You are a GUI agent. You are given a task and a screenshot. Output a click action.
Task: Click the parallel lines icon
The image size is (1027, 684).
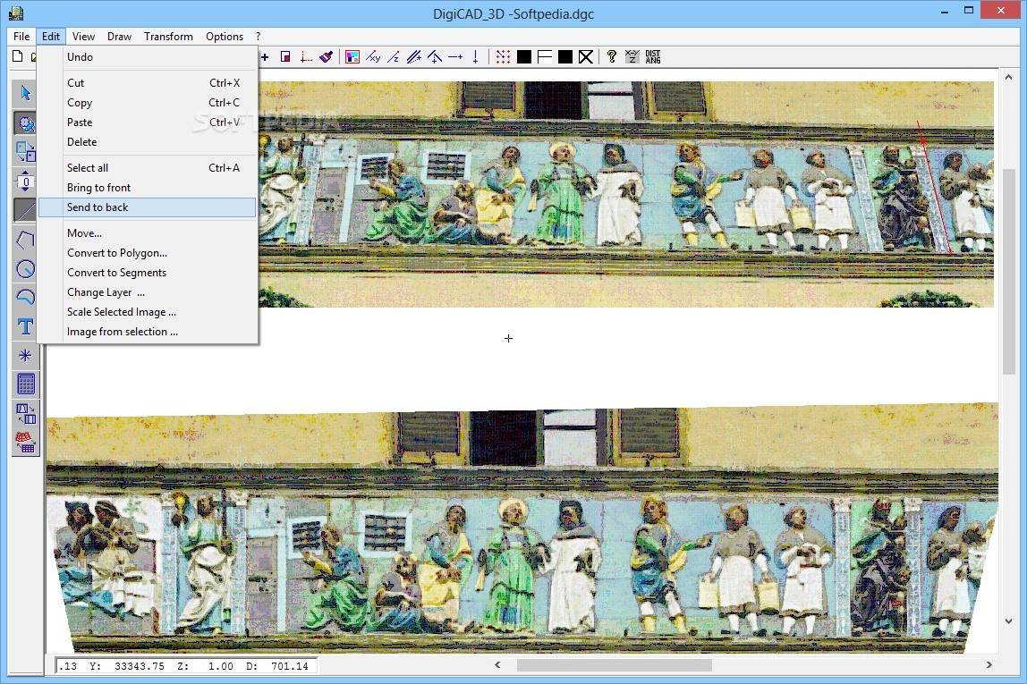click(x=414, y=57)
